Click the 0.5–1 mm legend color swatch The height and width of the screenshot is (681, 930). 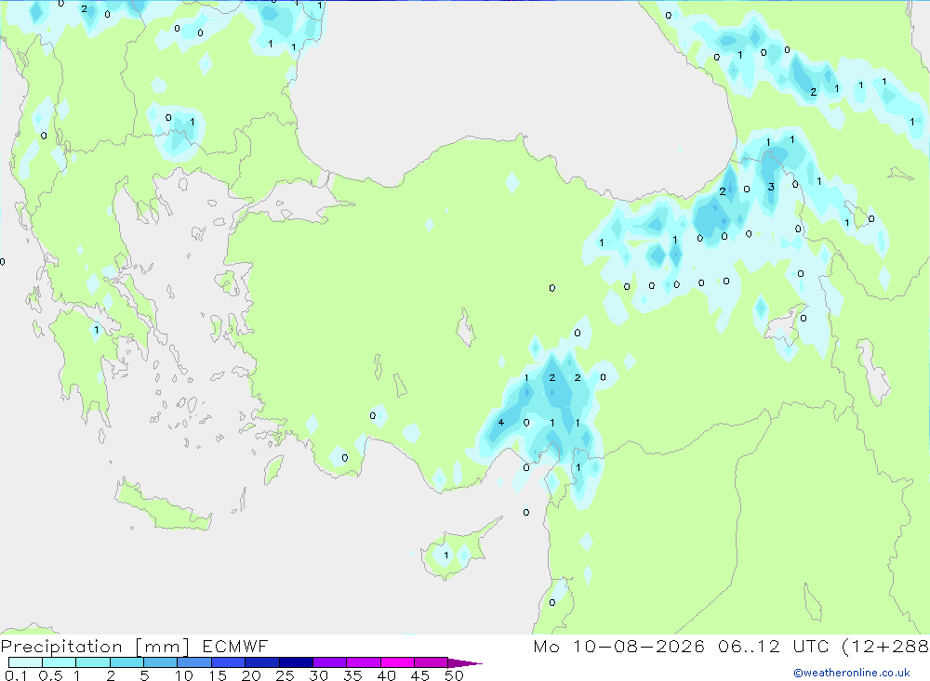60,662
